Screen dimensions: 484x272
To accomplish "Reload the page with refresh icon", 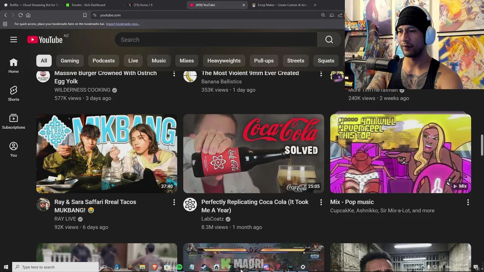I will tap(20, 15).
